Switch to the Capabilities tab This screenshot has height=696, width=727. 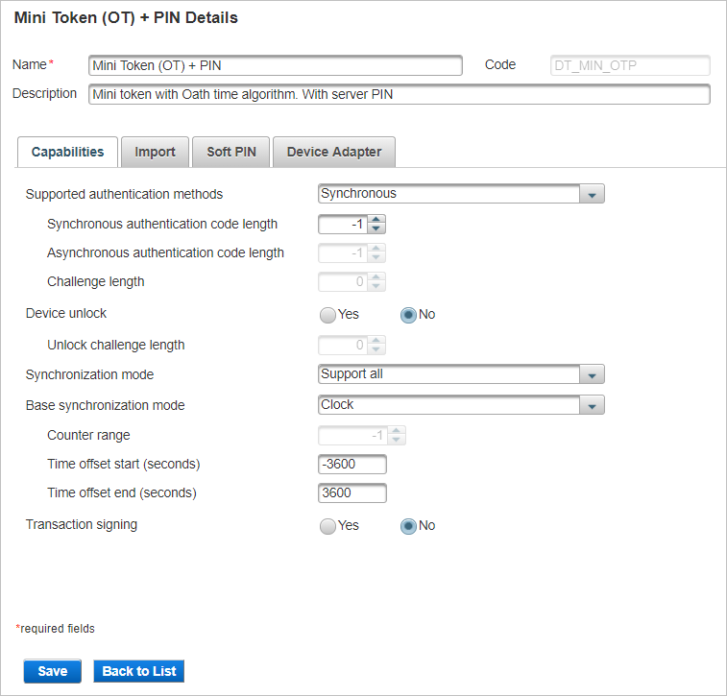tap(67, 152)
